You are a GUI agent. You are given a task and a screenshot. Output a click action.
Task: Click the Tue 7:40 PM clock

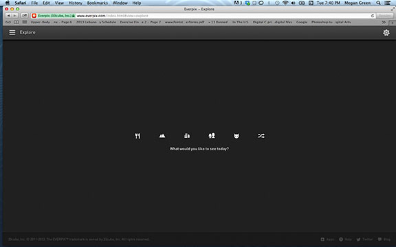point(329,3)
